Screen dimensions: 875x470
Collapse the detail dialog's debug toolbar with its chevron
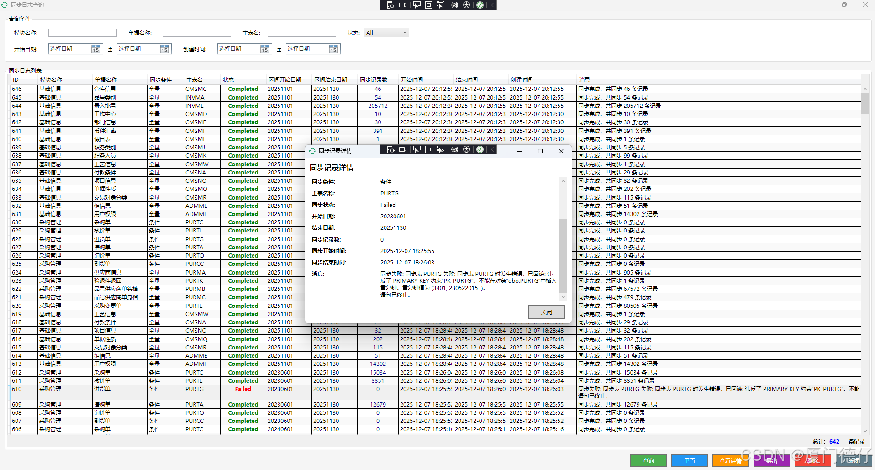click(492, 149)
